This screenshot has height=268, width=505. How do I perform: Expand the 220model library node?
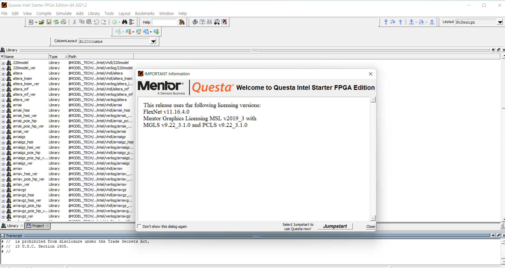[3, 63]
